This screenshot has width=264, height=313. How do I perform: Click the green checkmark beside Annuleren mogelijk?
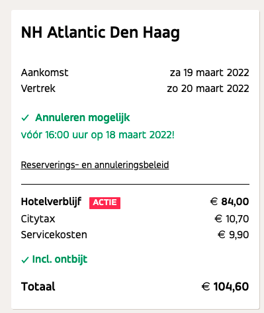25,118
